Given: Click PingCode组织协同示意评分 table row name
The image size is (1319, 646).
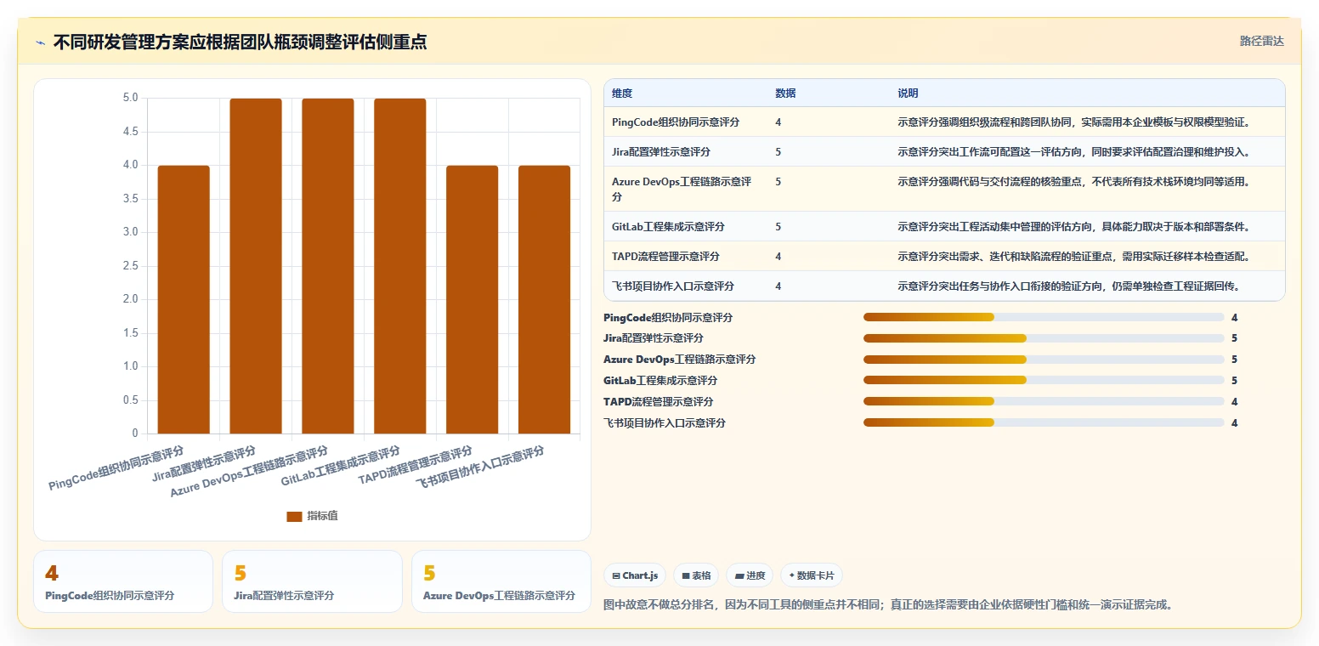Looking at the screenshot, I should [x=676, y=122].
